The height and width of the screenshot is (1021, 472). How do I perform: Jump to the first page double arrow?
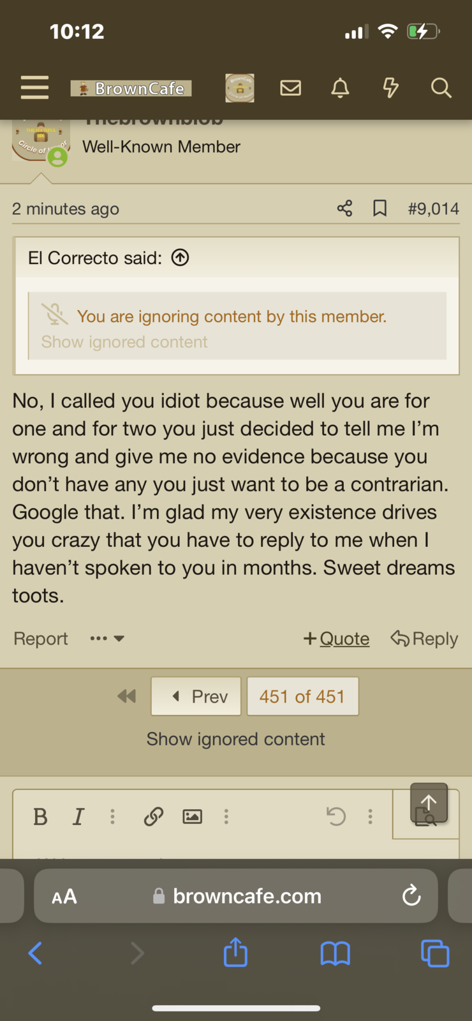pyautogui.click(x=127, y=696)
